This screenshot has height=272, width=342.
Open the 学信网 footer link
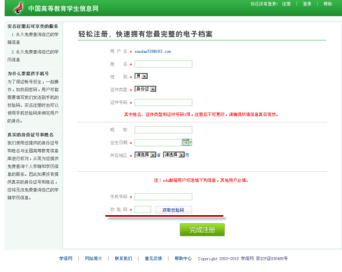(x=66, y=259)
